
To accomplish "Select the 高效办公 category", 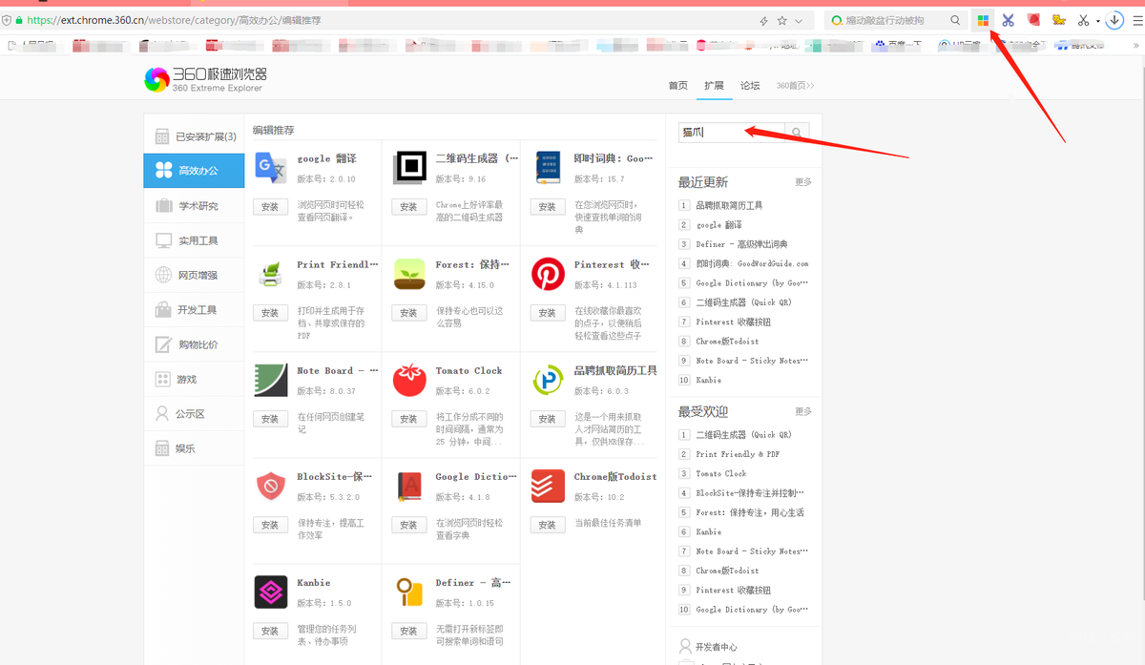I will 195,171.
